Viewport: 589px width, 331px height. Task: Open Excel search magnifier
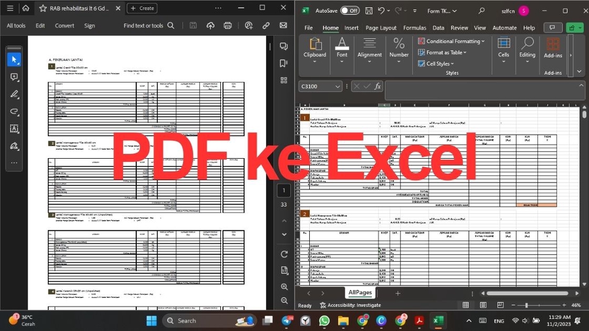click(481, 11)
